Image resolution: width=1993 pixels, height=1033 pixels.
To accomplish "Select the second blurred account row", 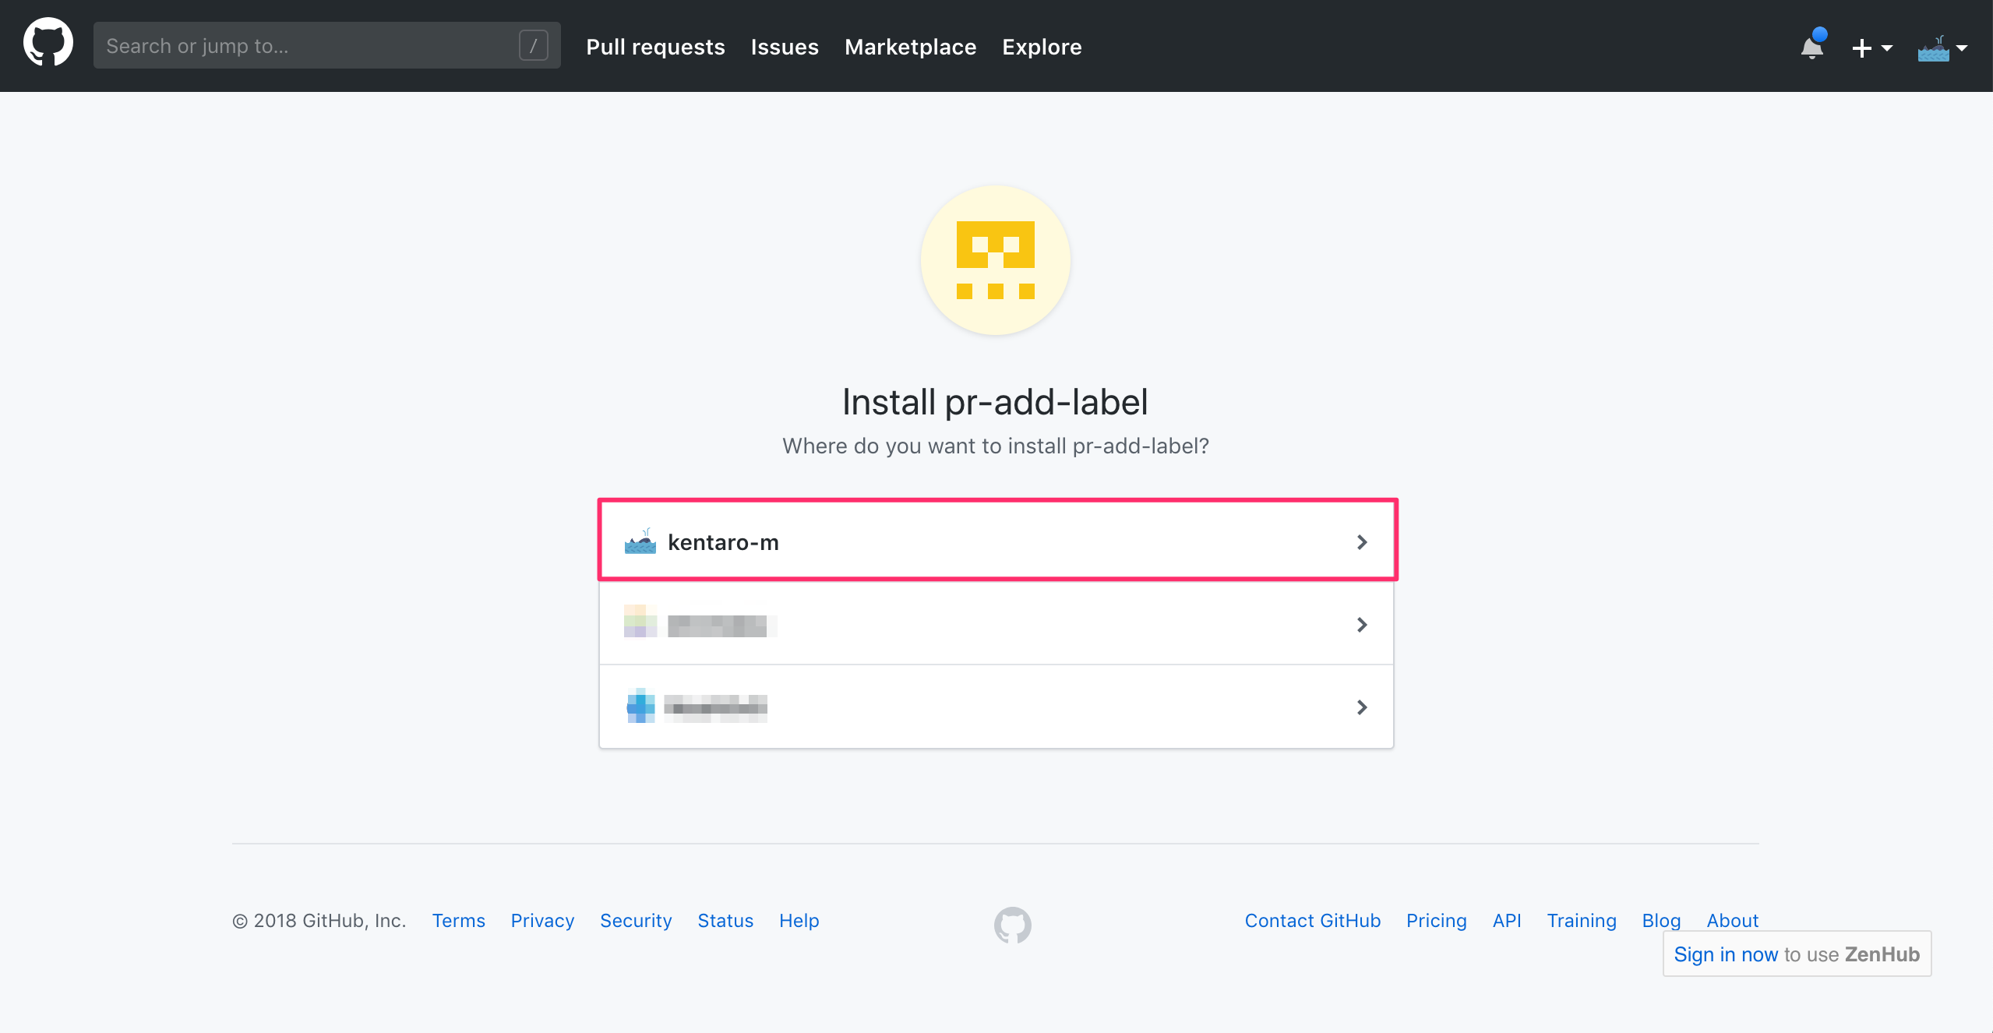I will pyautogui.click(x=996, y=624).
